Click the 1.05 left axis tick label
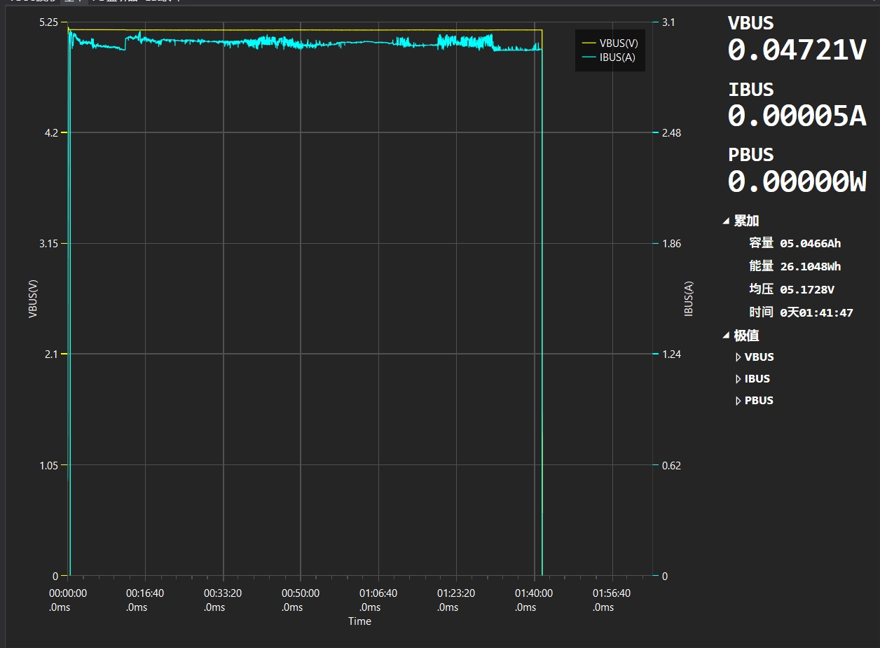Screen dimensions: 880x648 tap(49, 465)
